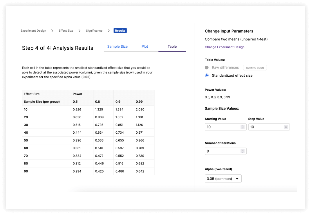The width and height of the screenshot is (311, 215).
Task: Click the Step Value input field
Action: [x=265, y=127]
